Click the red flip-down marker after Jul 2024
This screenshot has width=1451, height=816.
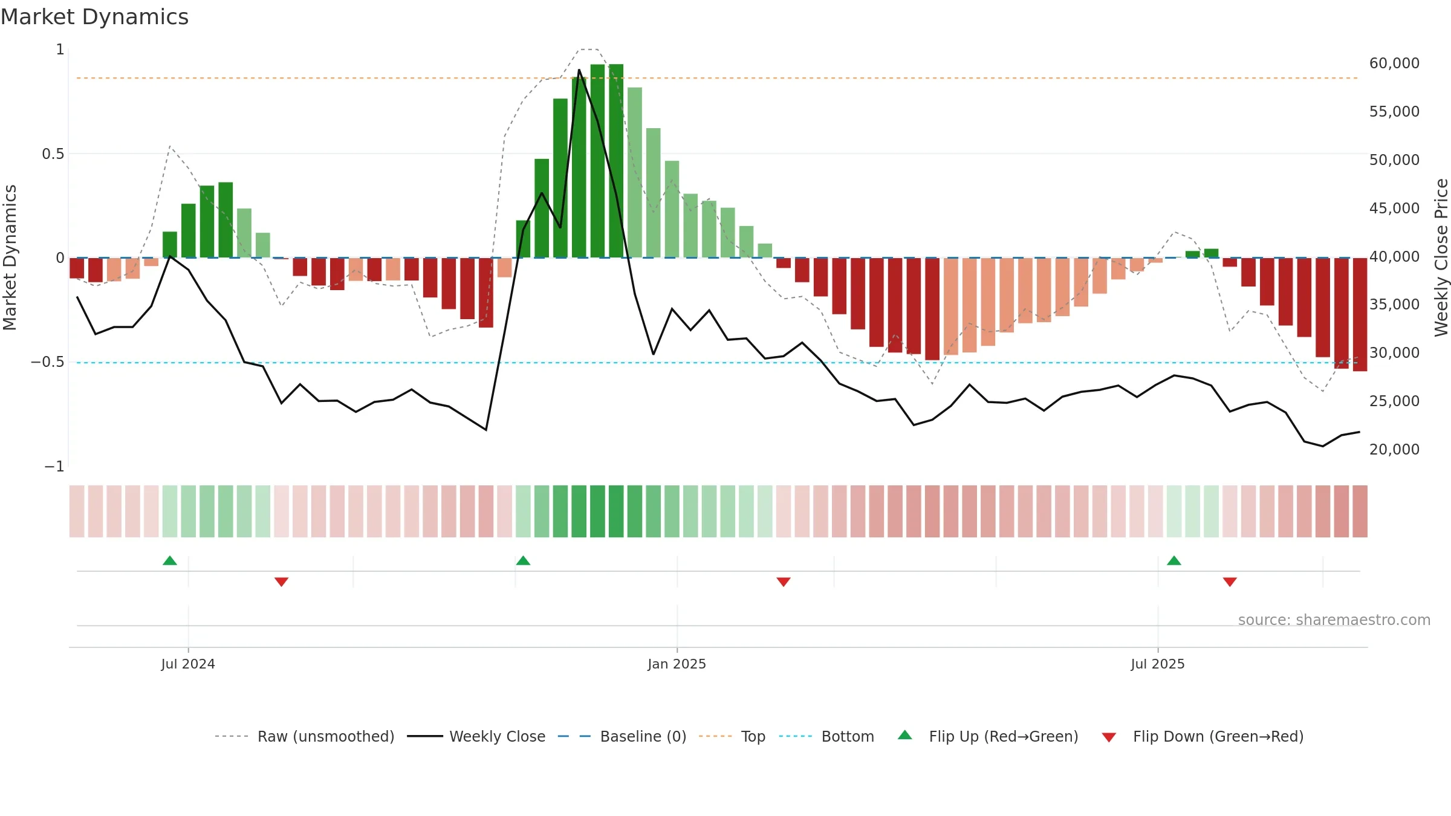(282, 581)
